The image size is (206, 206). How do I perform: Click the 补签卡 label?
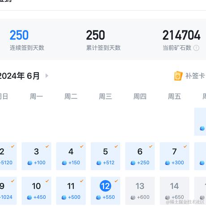pos(195,76)
